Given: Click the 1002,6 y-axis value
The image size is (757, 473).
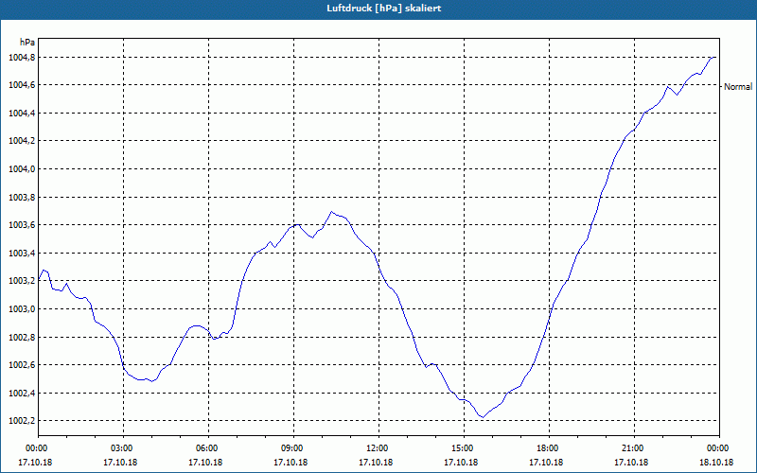Looking at the screenshot, I should (22, 365).
